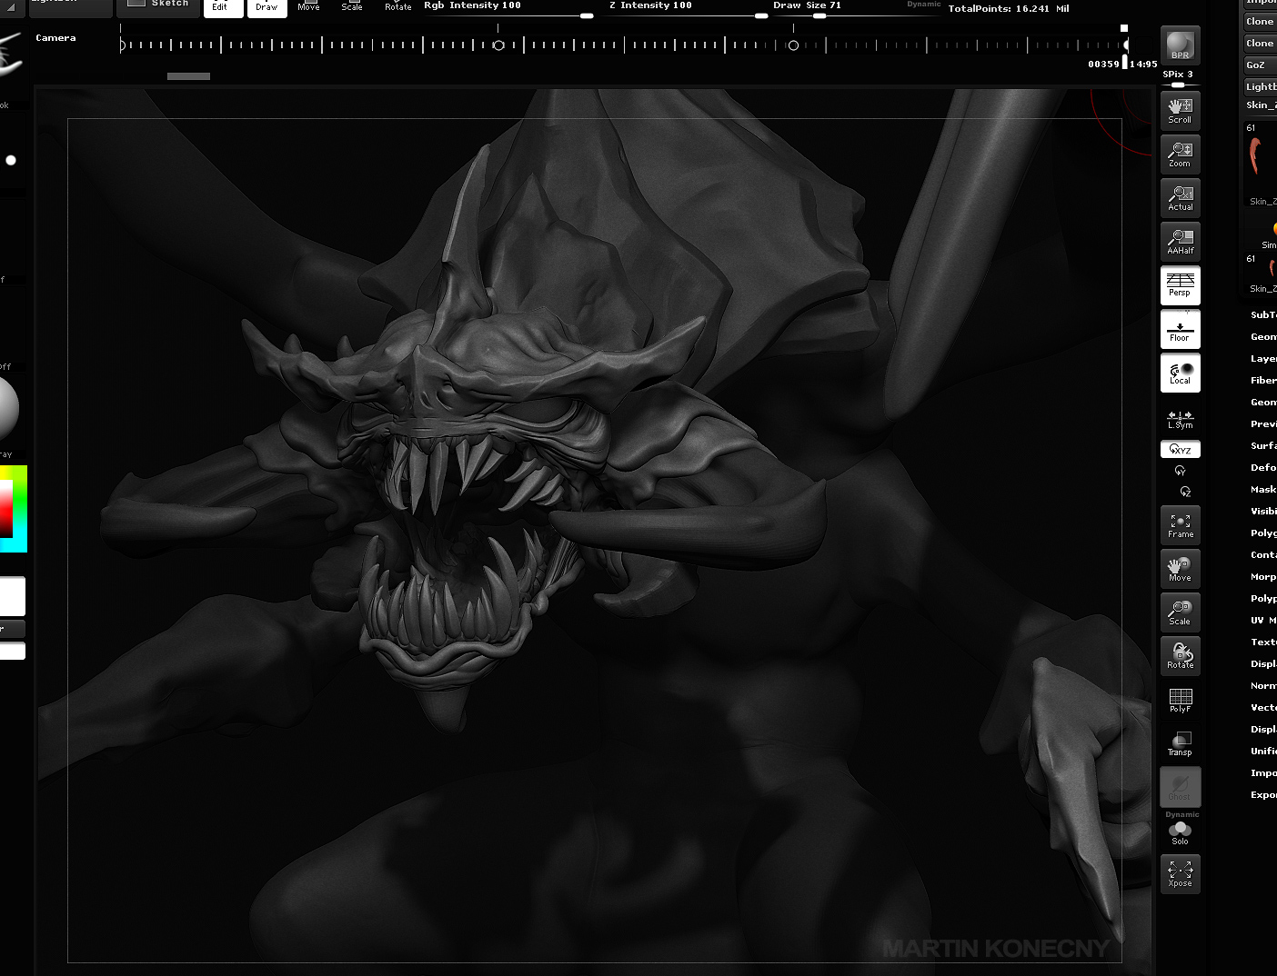Toggle XYZ rotation mode
The width and height of the screenshot is (1277, 976).
(1180, 450)
